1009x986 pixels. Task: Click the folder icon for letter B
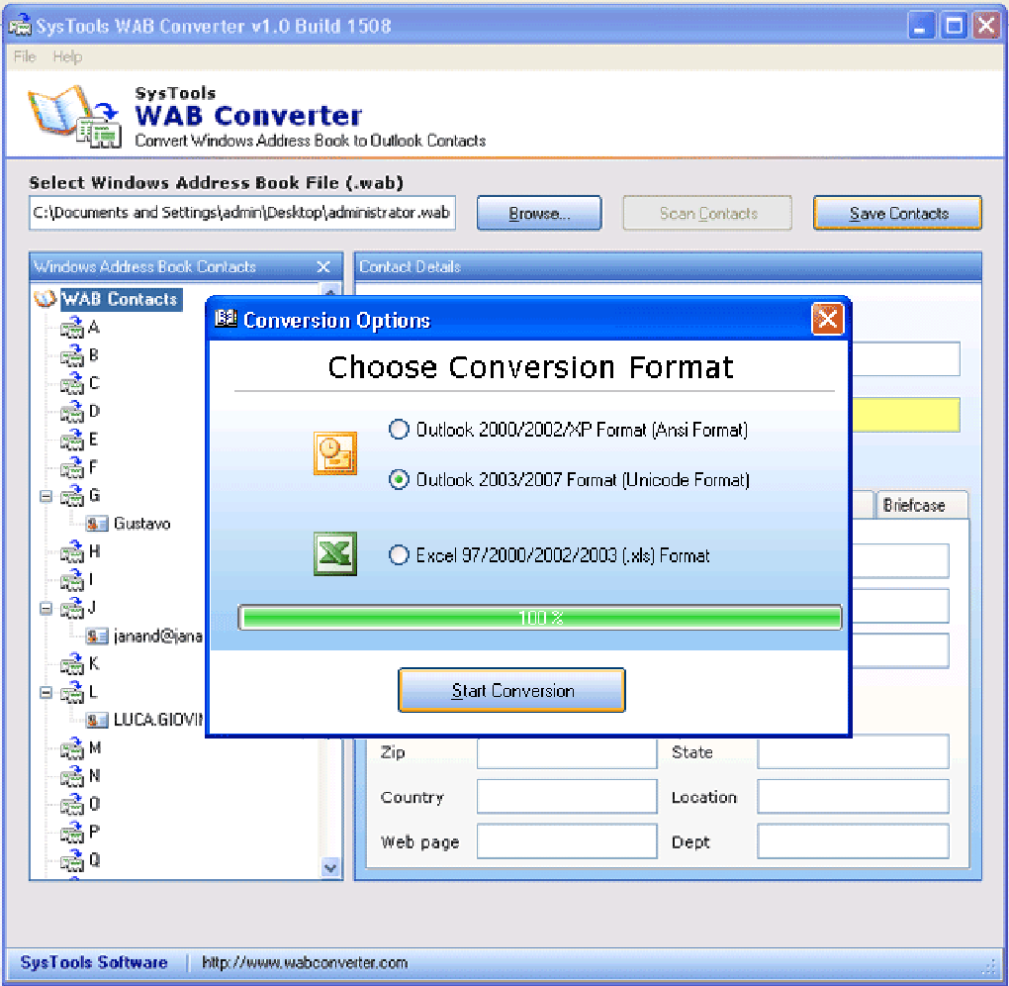(72, 355)
